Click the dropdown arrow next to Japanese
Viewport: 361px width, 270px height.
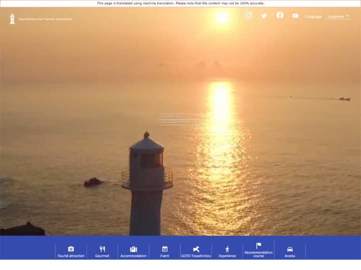click(x=347, y=16)
